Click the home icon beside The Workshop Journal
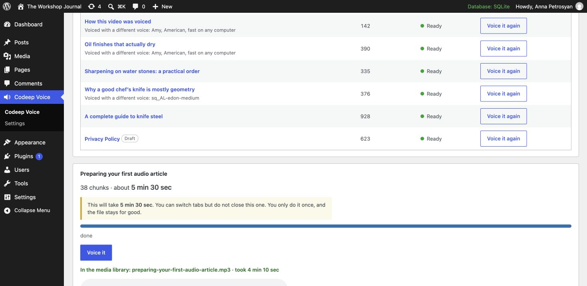 pos(21,6)
